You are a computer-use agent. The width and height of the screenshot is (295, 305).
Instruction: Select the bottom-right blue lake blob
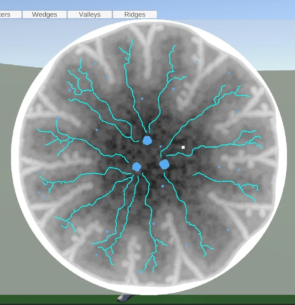click(164, 164)
